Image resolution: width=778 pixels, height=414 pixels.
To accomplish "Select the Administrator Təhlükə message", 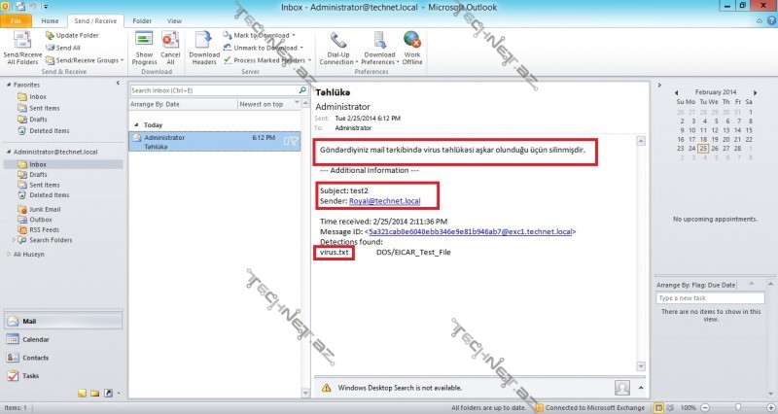I will coord(214,141).
